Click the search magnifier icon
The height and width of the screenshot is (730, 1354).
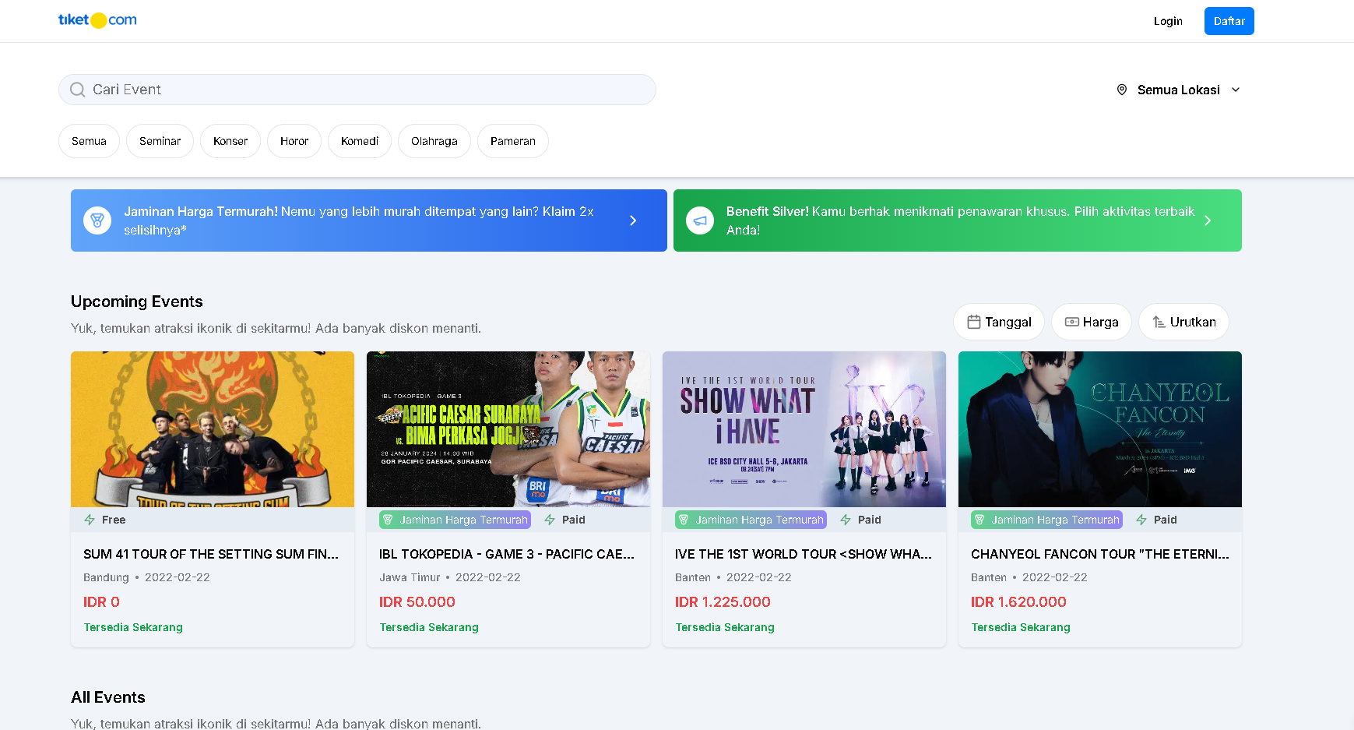pyautogui.click(x=78, y=90)
